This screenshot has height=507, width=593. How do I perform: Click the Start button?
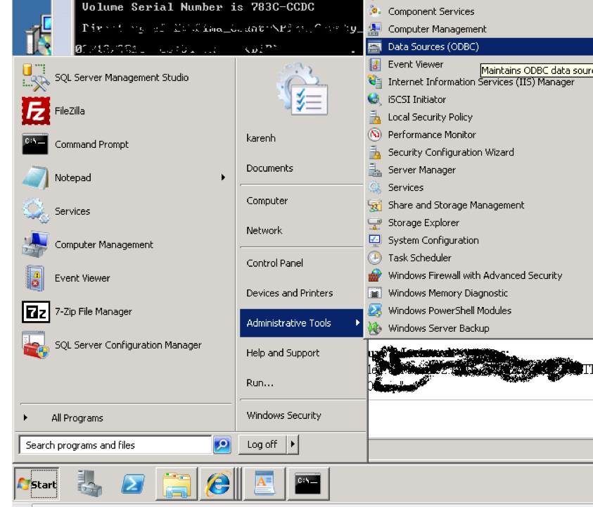pos(37,484)
